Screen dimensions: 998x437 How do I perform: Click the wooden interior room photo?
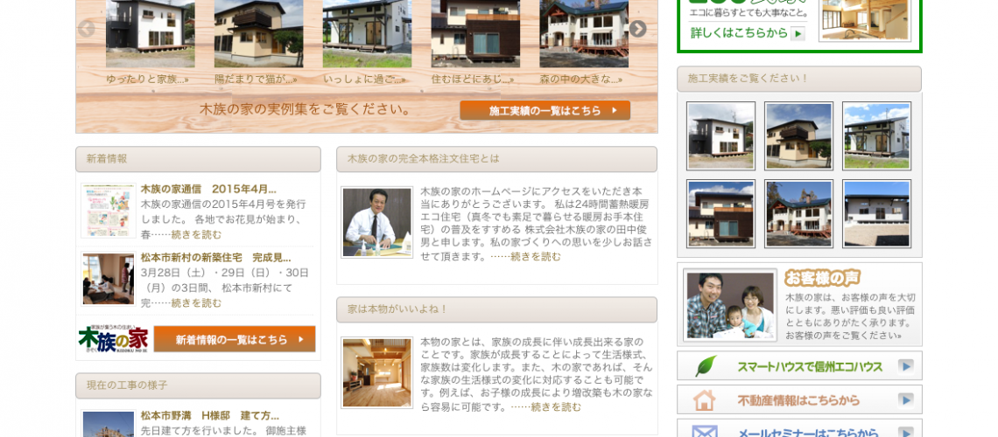pos(376,373)
